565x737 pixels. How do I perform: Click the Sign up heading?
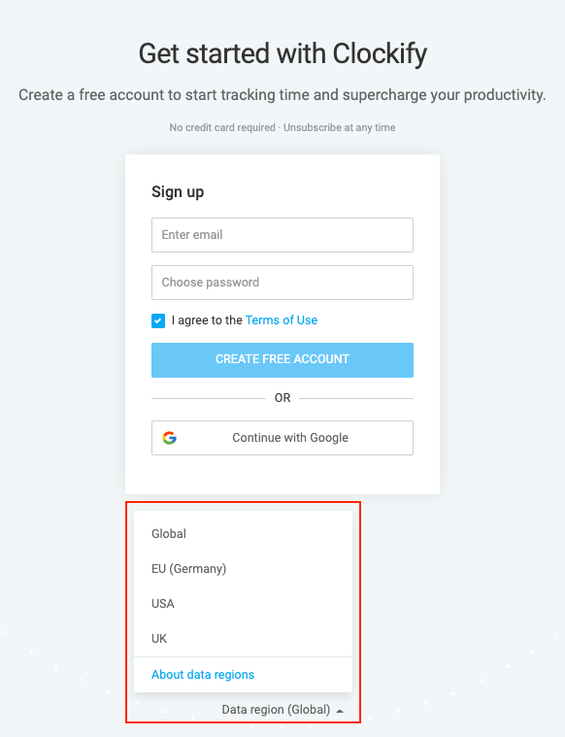click(x=178, y=192)
